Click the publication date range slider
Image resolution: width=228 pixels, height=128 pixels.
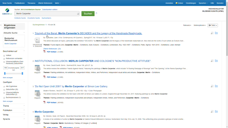click(14, 73)
